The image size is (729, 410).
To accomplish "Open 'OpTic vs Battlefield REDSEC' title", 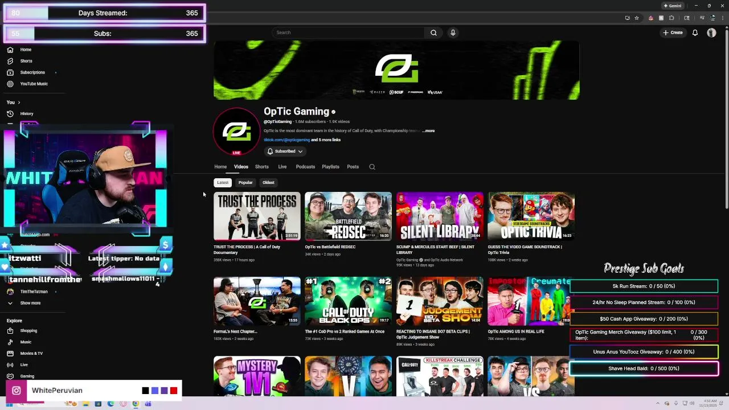I will (x=330, y=247).
